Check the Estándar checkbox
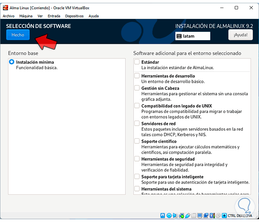Viewport: 259px width, 222px height. click(x=137, y=62)
